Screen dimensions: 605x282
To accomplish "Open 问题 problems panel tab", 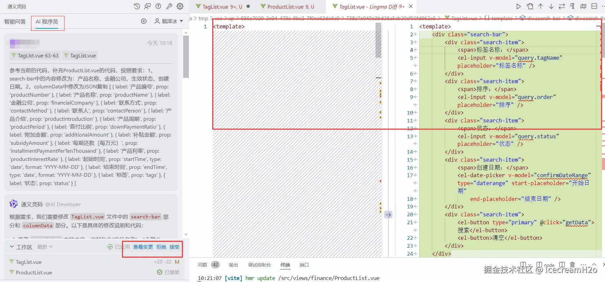I will 202,265.
